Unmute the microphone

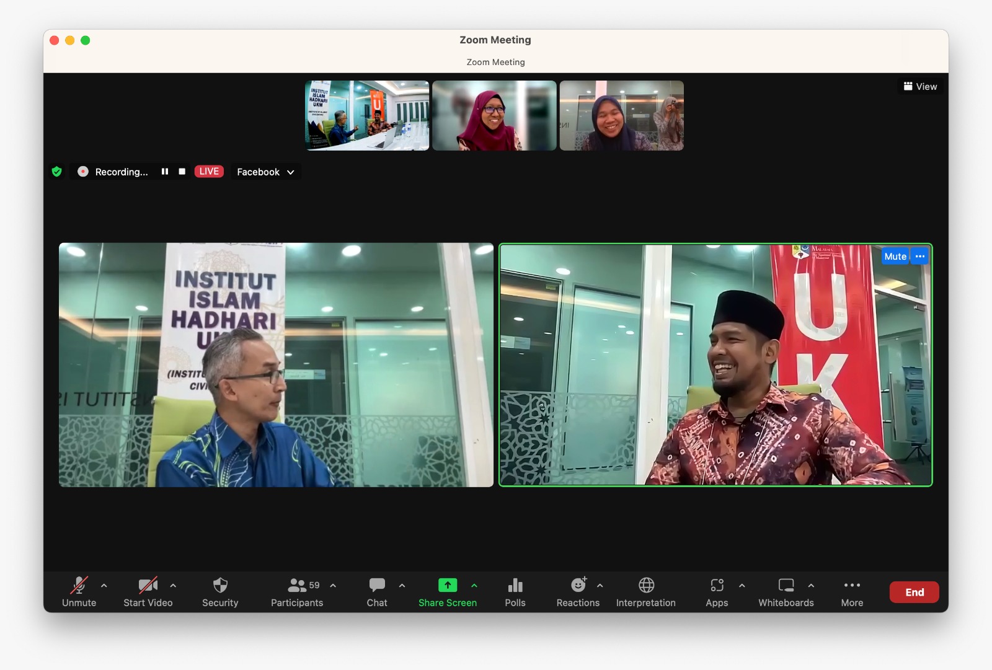(79, 592)
